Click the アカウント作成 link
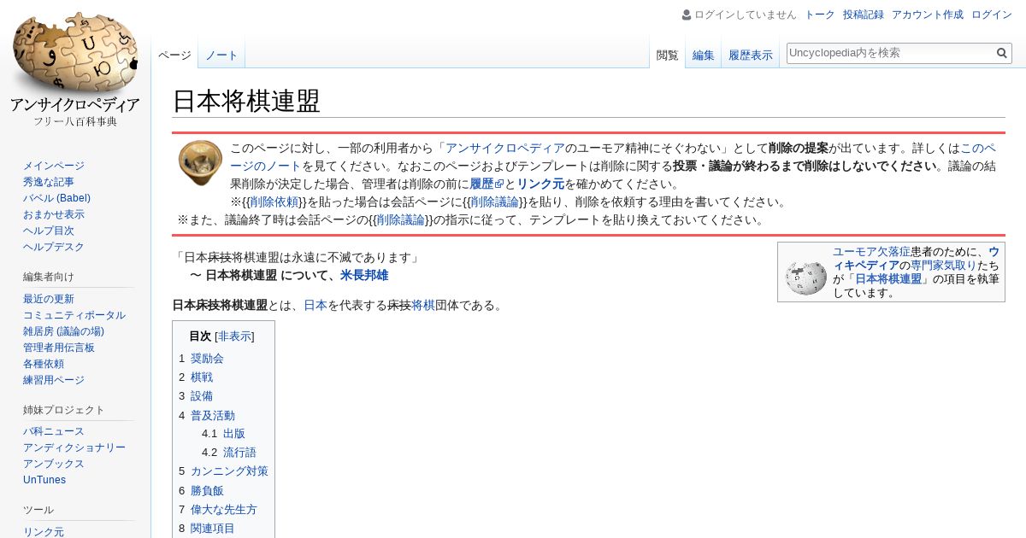Screen dimensions: 1026x538 pos(928,15)
